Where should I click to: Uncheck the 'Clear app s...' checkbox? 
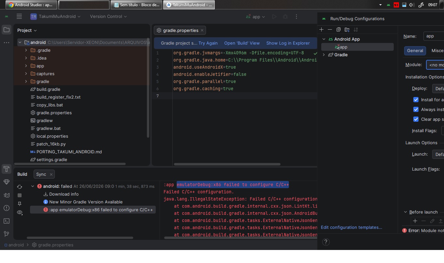coord(416,119)
